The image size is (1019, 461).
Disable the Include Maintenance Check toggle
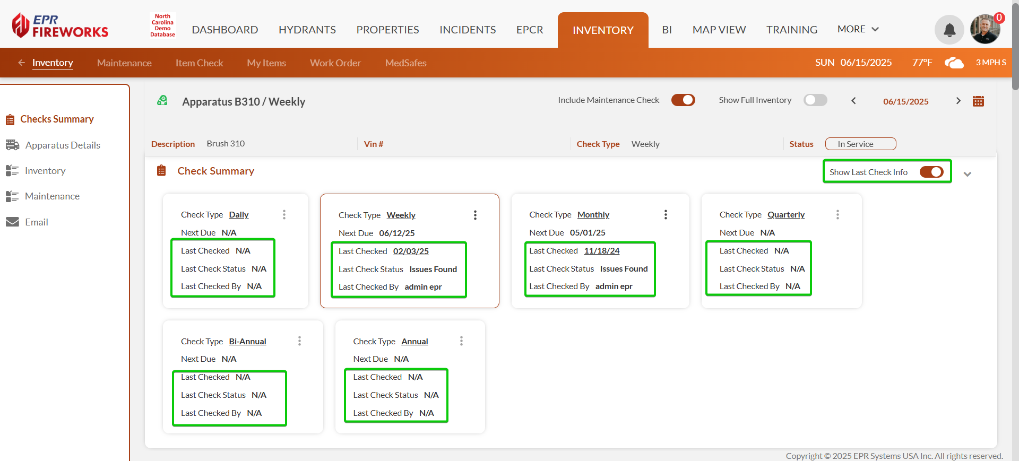point(683,100)
